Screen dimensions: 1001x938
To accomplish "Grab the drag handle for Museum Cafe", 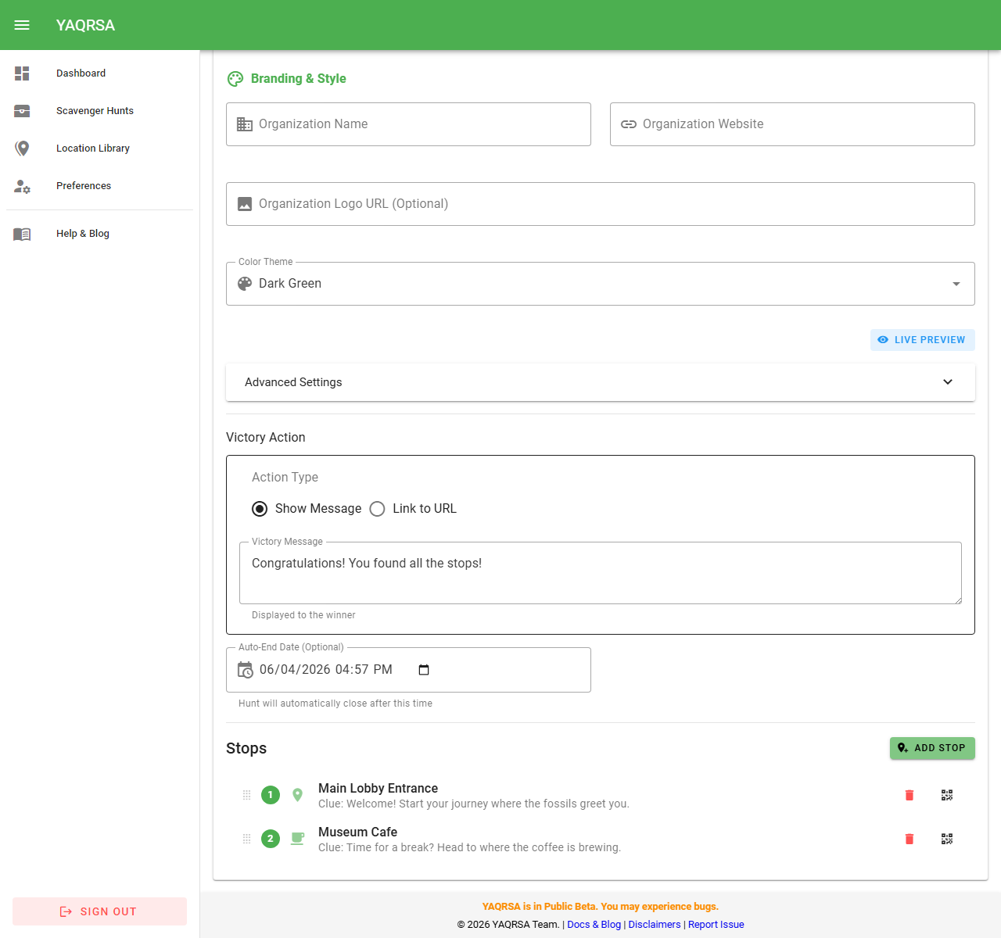I will click(246, 839).
